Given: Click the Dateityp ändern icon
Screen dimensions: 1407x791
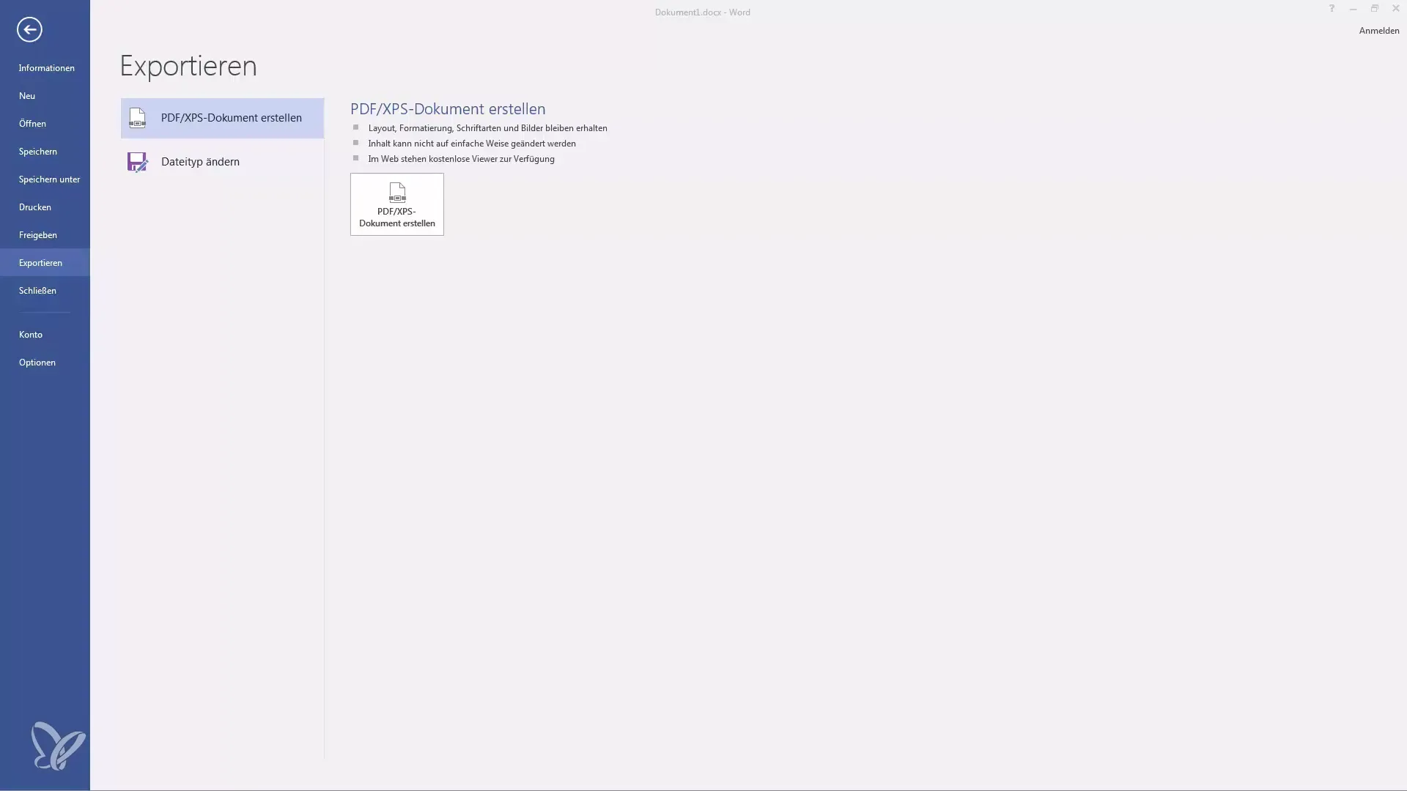Looking at the screenshot, I should pyautogui.click(x=137, y=160).
